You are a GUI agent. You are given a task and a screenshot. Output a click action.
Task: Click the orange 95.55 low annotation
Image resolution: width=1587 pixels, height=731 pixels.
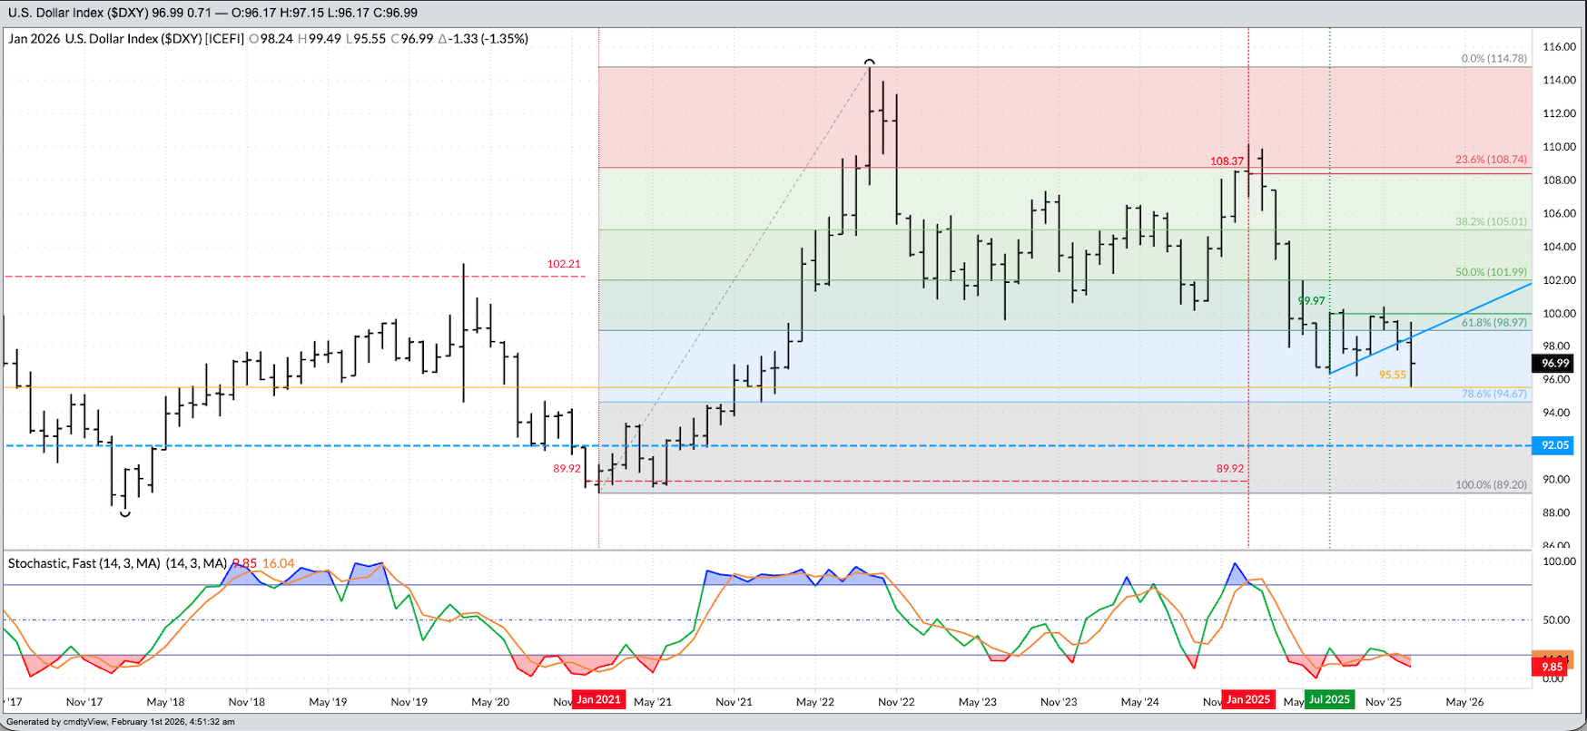click(1392, 375)
